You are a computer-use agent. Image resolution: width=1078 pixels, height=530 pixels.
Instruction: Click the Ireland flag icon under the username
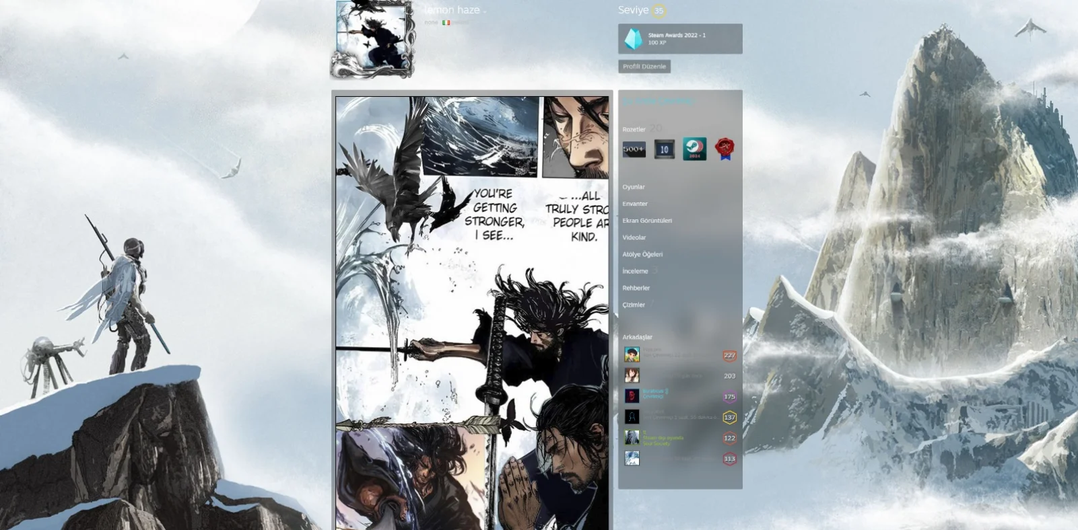tap(446, 23)
